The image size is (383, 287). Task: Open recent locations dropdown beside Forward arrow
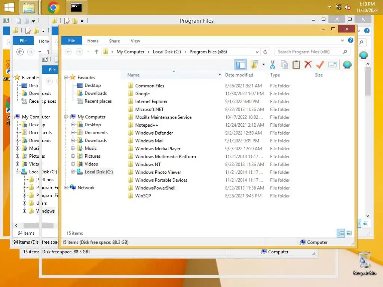pyautogui.click(x=88, y=52)
